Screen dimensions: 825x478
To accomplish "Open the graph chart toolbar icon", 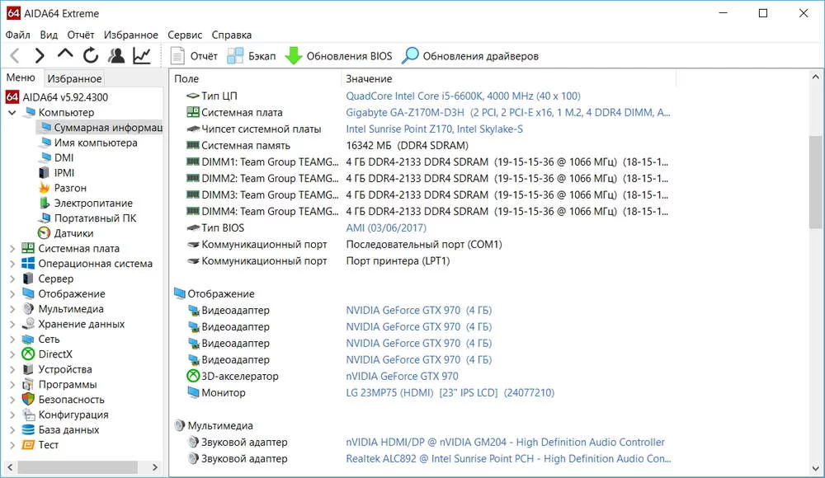I will pos(142,56).
